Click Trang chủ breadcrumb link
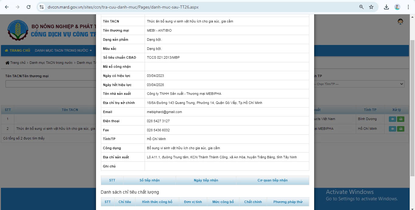Image resolution: width=415 pixels, height=210 pixels. click(x=18, y=63)
